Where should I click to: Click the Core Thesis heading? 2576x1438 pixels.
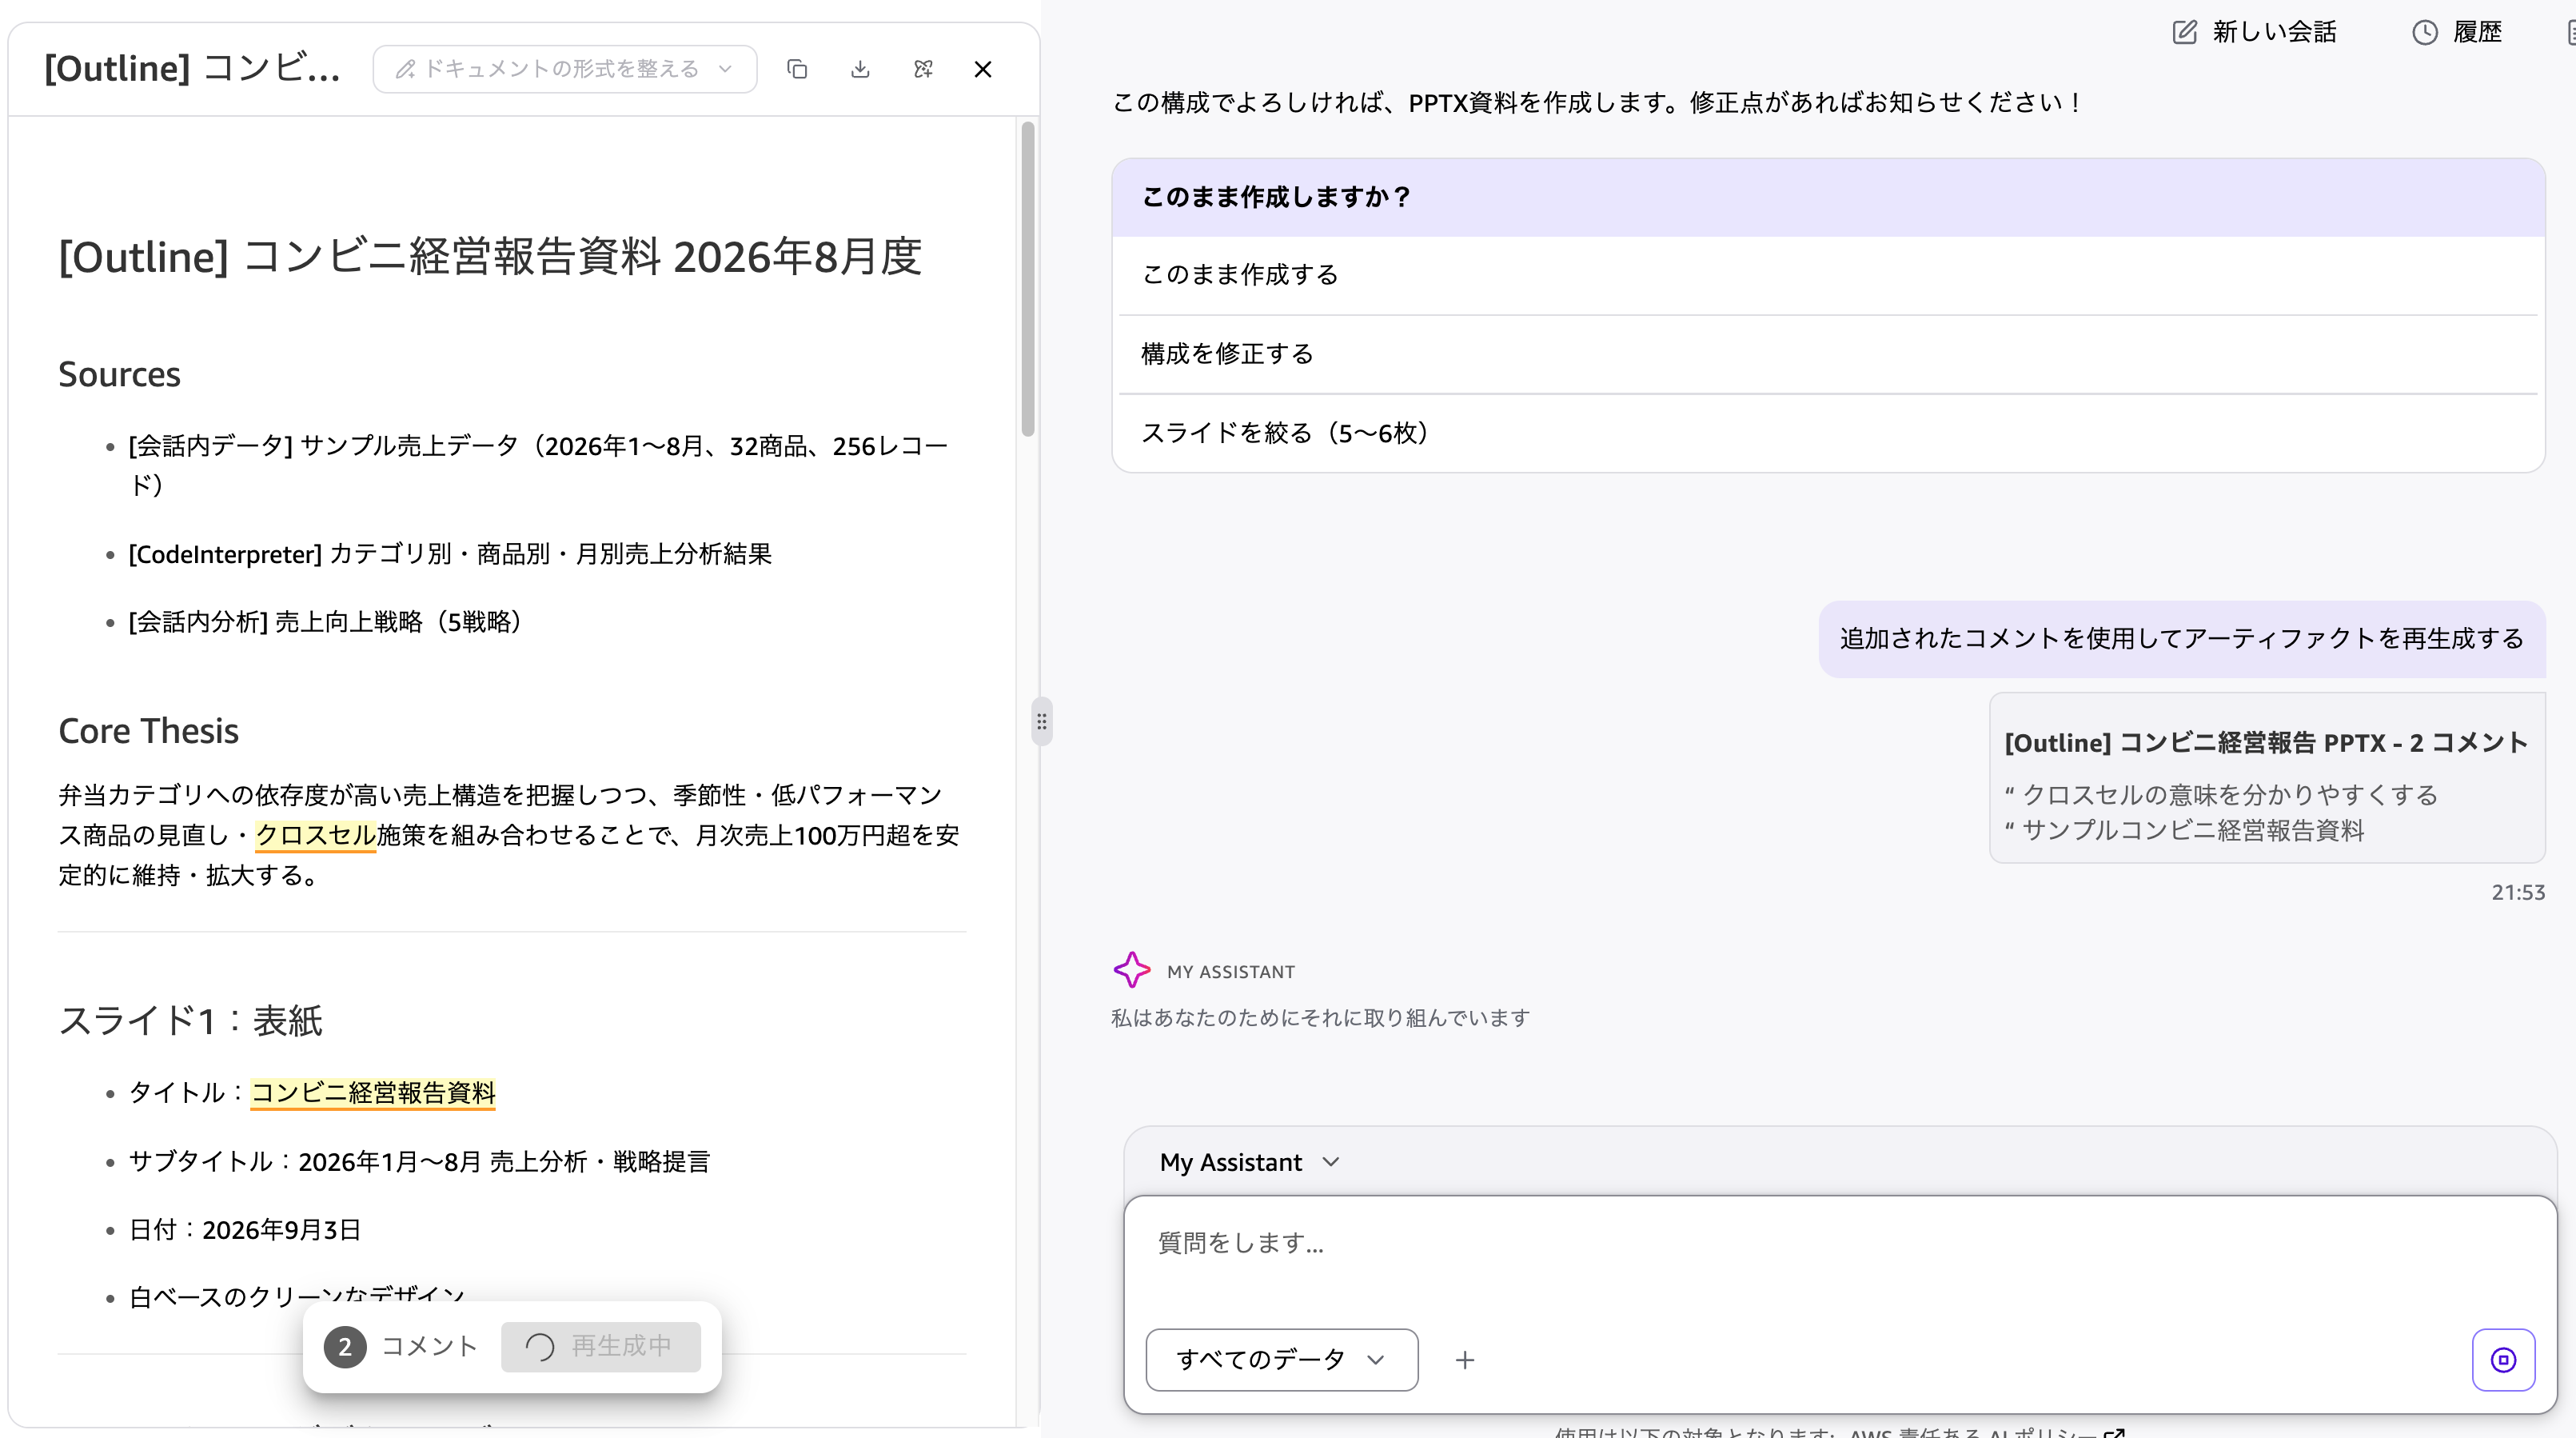coord(148,731)
